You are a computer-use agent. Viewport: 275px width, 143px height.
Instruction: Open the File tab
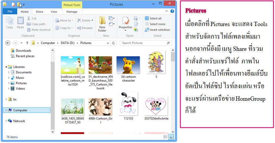pyautogui.click(x=10, y=12)
